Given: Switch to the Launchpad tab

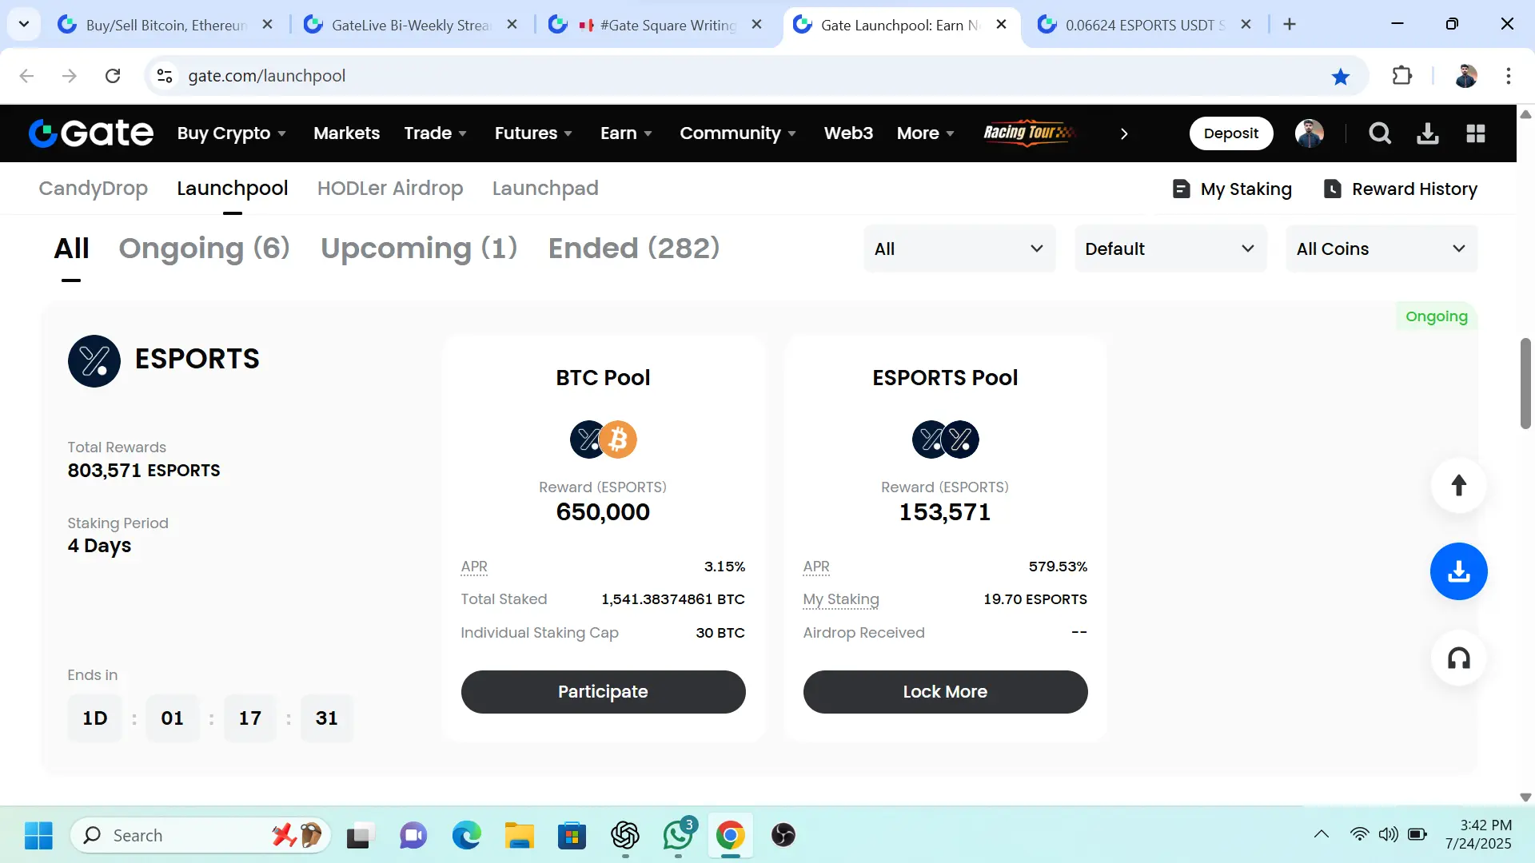Looking at the screenshot, I should [x=545, y=189].
